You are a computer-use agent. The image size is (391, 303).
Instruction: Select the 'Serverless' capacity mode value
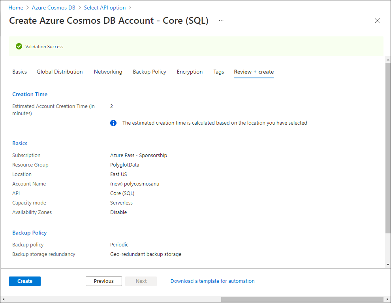(121, 203)
